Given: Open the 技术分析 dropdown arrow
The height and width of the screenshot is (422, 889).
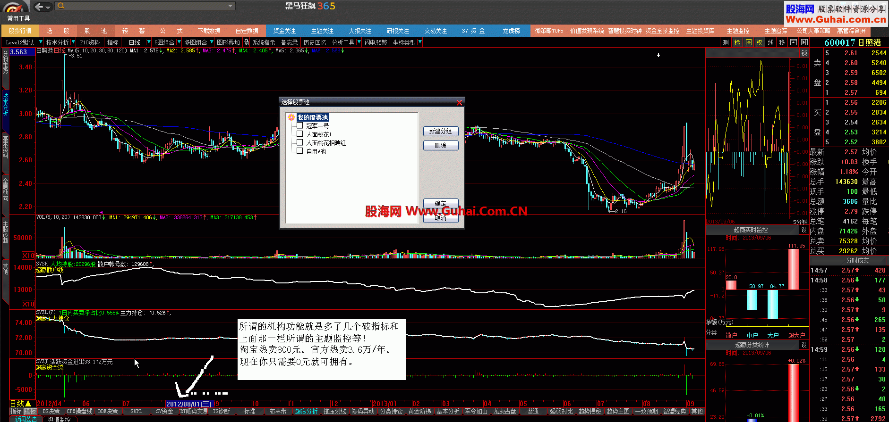Looking at the screenshot, I should coord(73,42).
